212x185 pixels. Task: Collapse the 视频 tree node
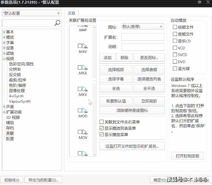click(x=4, y=59)
